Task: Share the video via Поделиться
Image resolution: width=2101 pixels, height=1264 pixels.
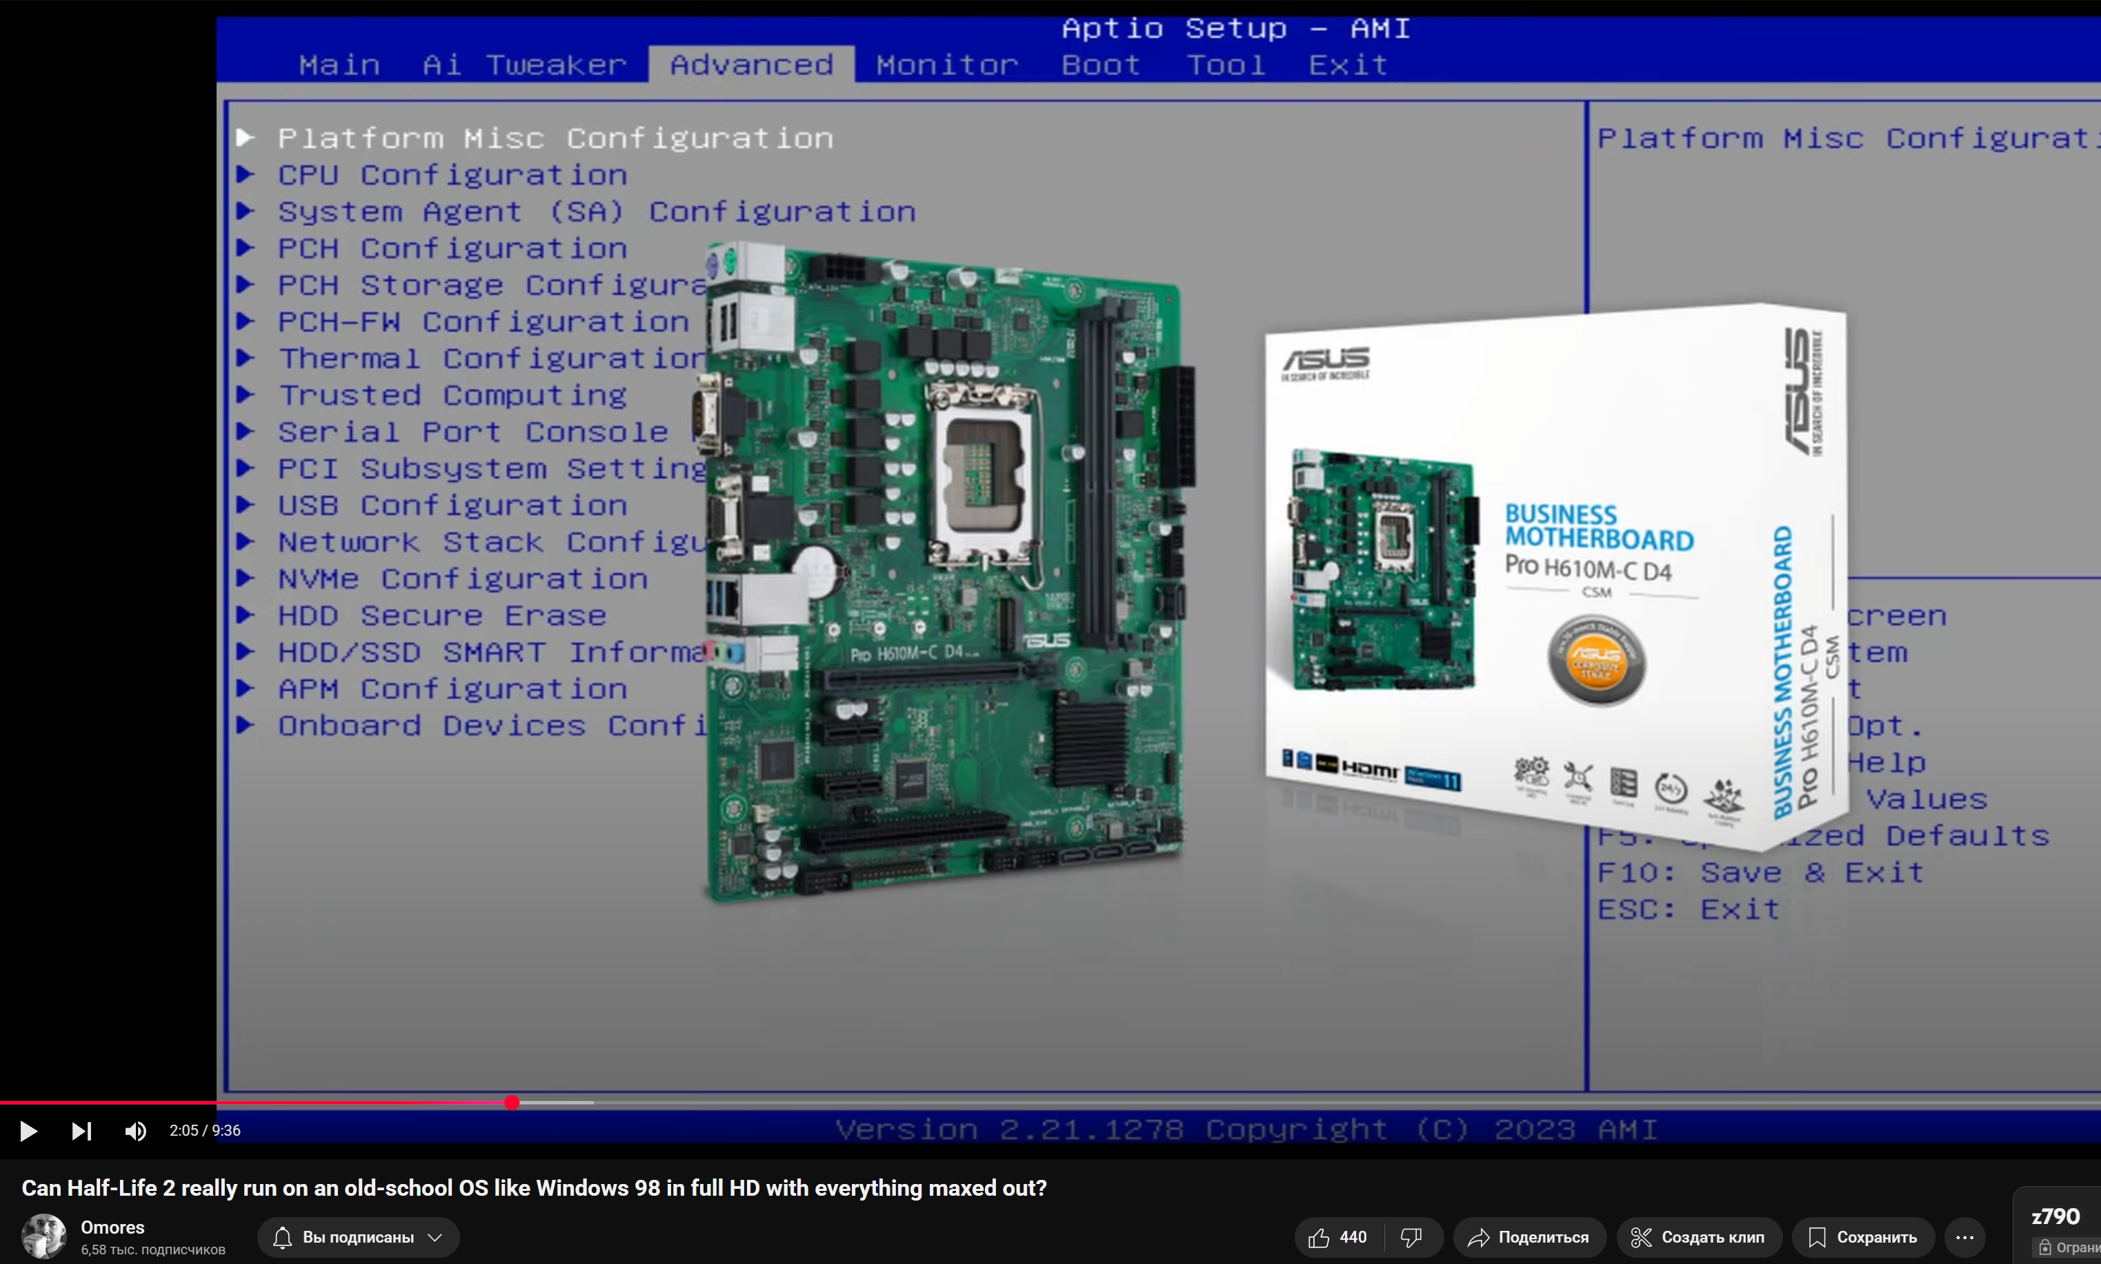Action: [x=1529, y=1236]
